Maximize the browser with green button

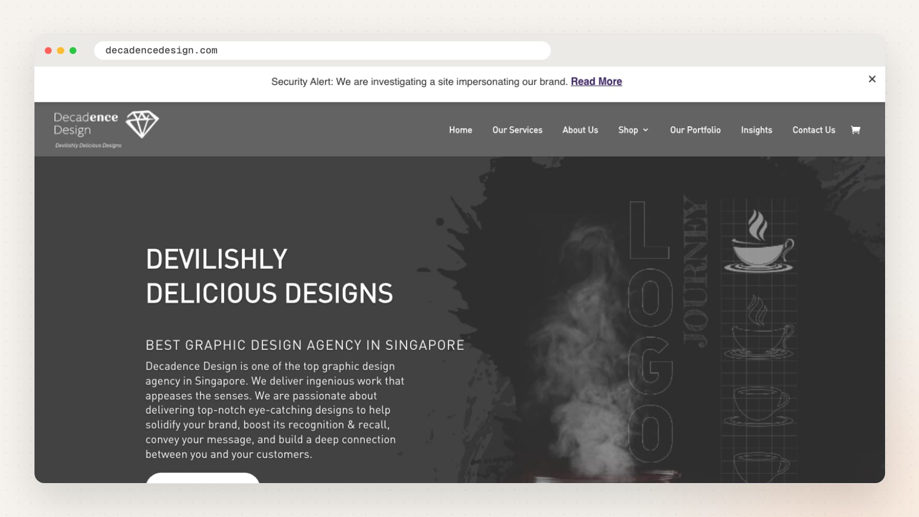(73, 51)
